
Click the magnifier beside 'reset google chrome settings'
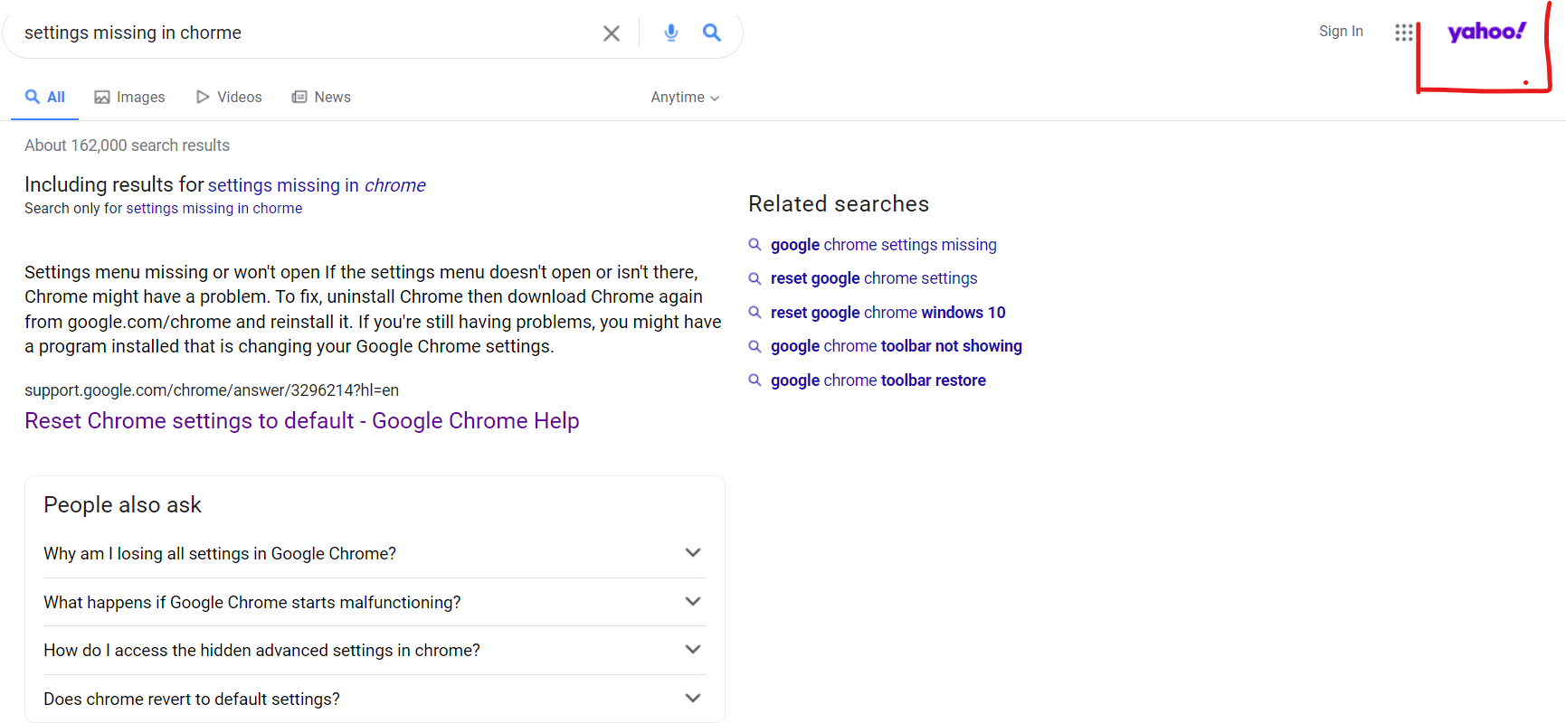(x=755, y=278)
